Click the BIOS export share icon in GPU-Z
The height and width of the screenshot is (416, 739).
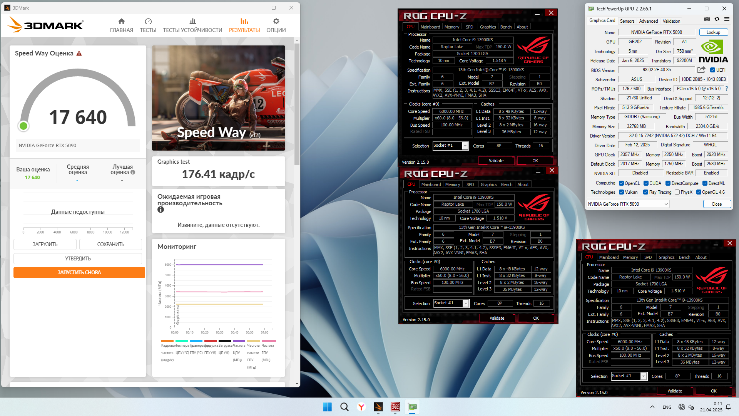[x=701, y=70]
